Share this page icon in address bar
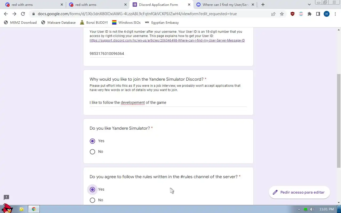The width and height of the screenshot is (341, 213). (273, 14)
